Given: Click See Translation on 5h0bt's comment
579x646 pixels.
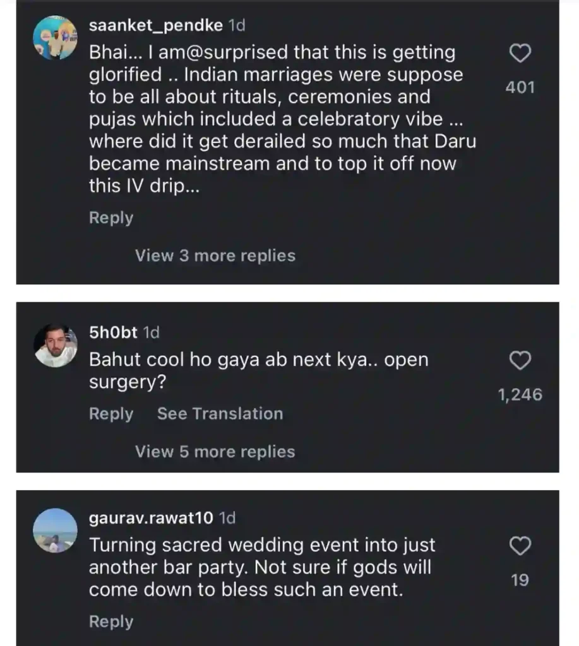Looking at the screenshot, I should coord(220,414).
